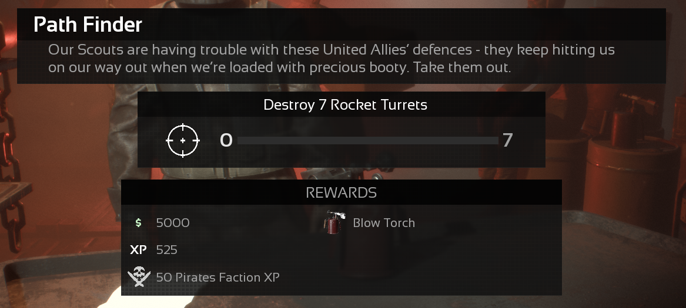Click the Destroy 7 Rocket Turrets progress bar

tap(367, 141)
